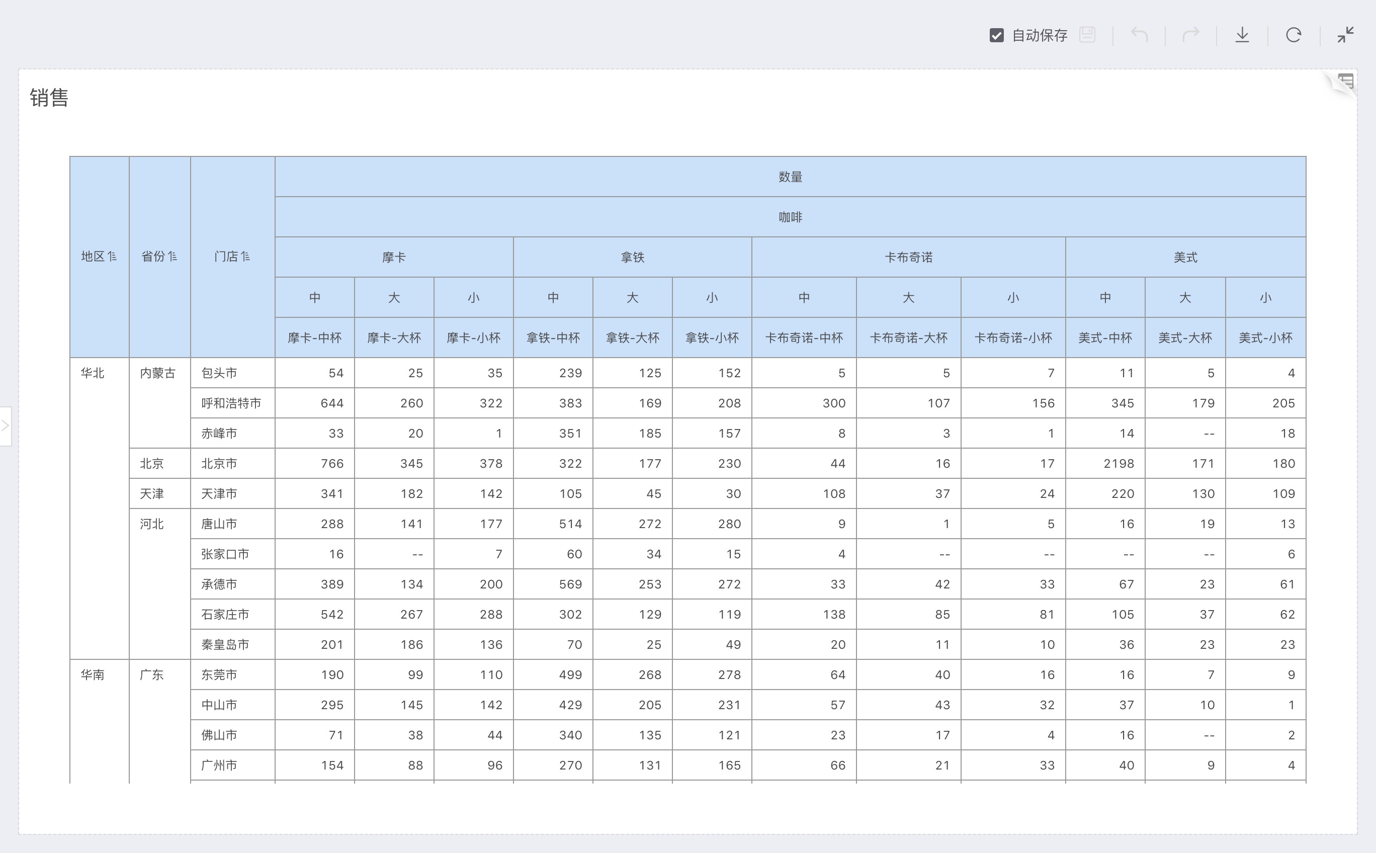This screenshot has width=1376, height=853.
Task: Click the 中山市 store cell
Action: 232,705
